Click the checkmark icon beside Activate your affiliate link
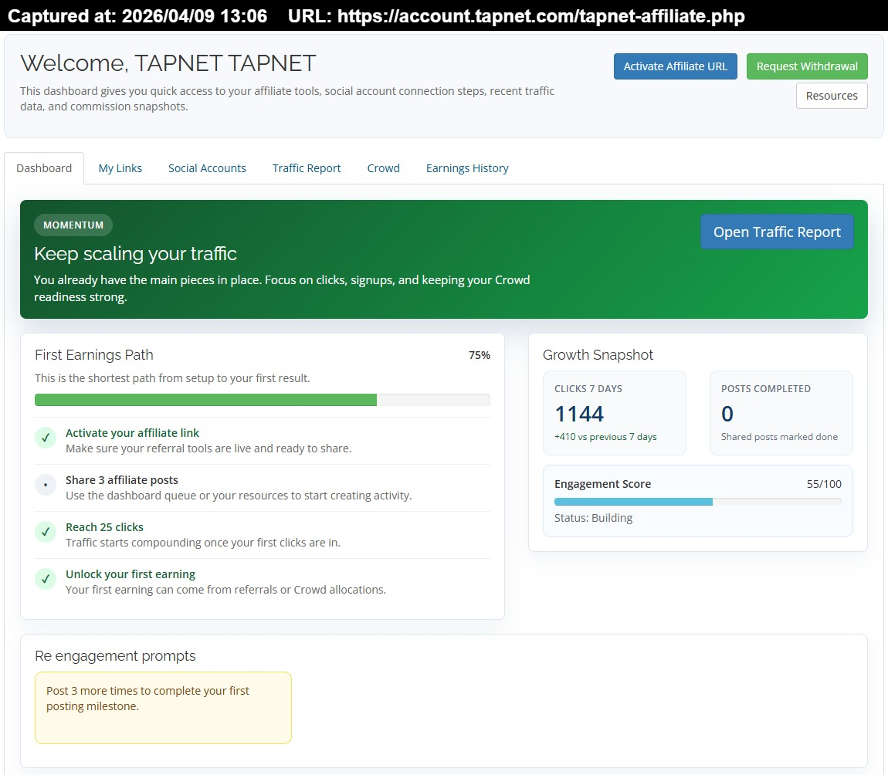The height and width of the screenshot is (775, 888). tap(46, 438)
